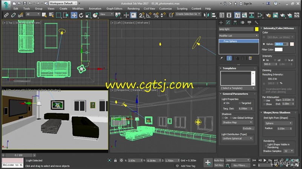The height and width of the screenshot is (169, 302).
Task: Switch to the Hierarchy command panel tab
Action: tap(235, 23)
